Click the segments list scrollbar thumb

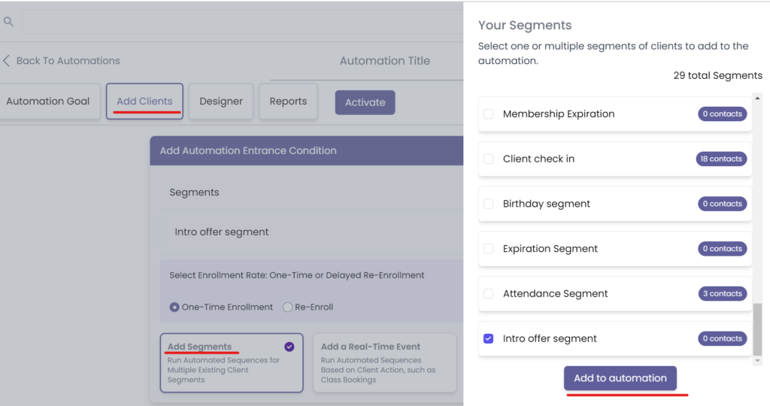[757, 329]
